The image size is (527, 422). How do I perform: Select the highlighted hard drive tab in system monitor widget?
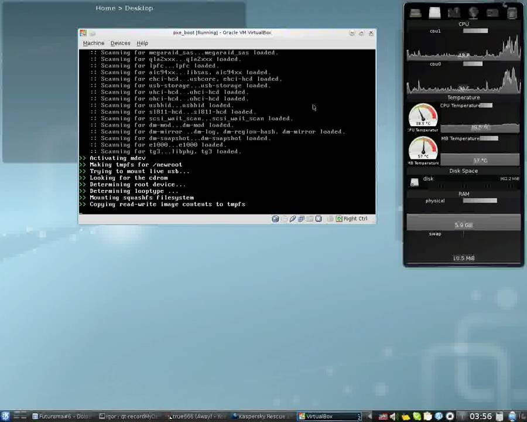(434, 13)
